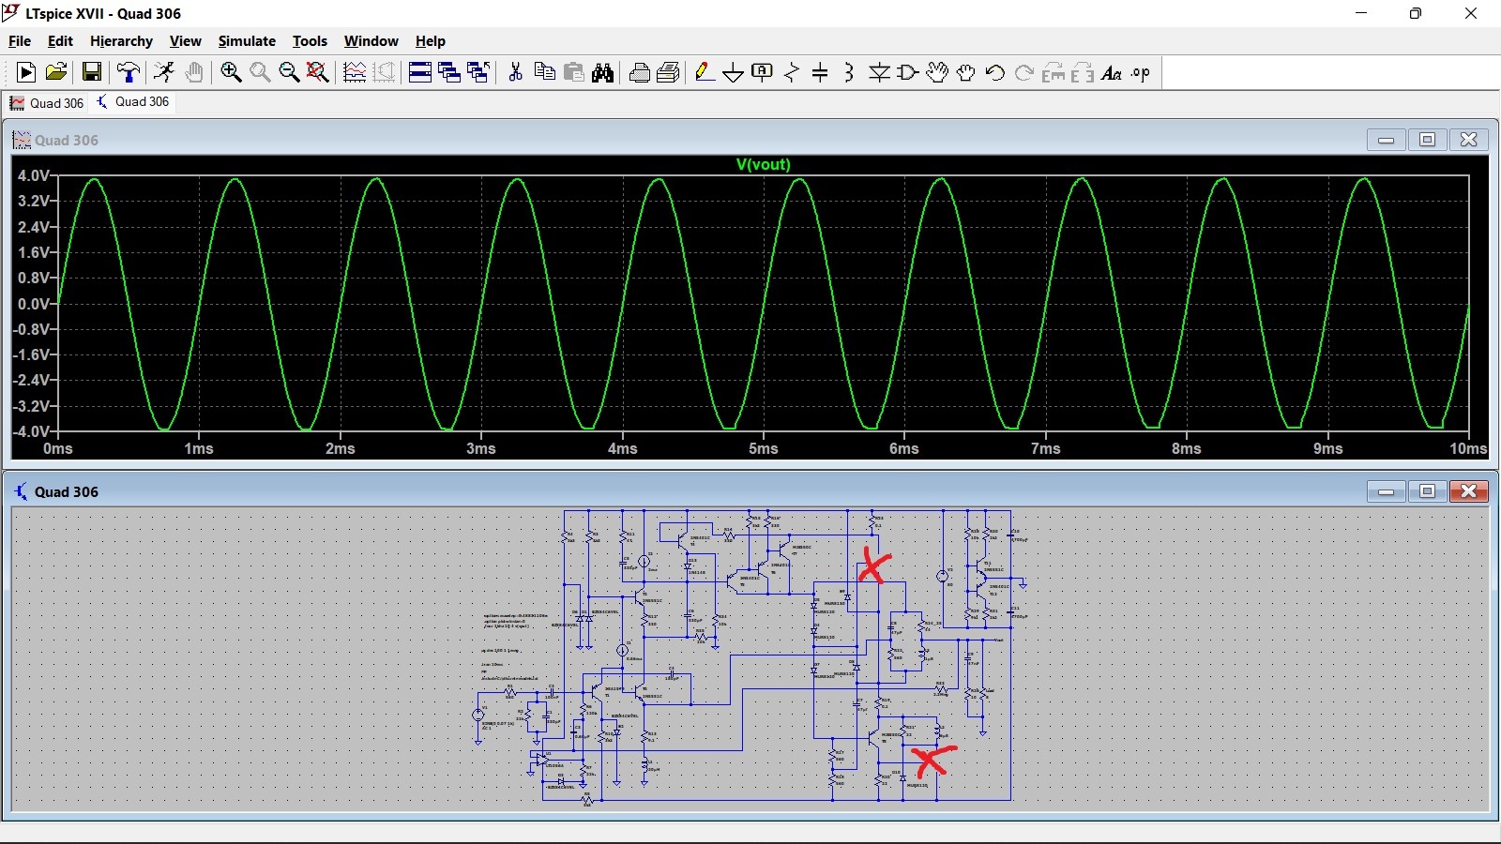This screenshot has height=844, width=1501.
Task: Open Find with the binoculars icon
Action: pos(602,72)
